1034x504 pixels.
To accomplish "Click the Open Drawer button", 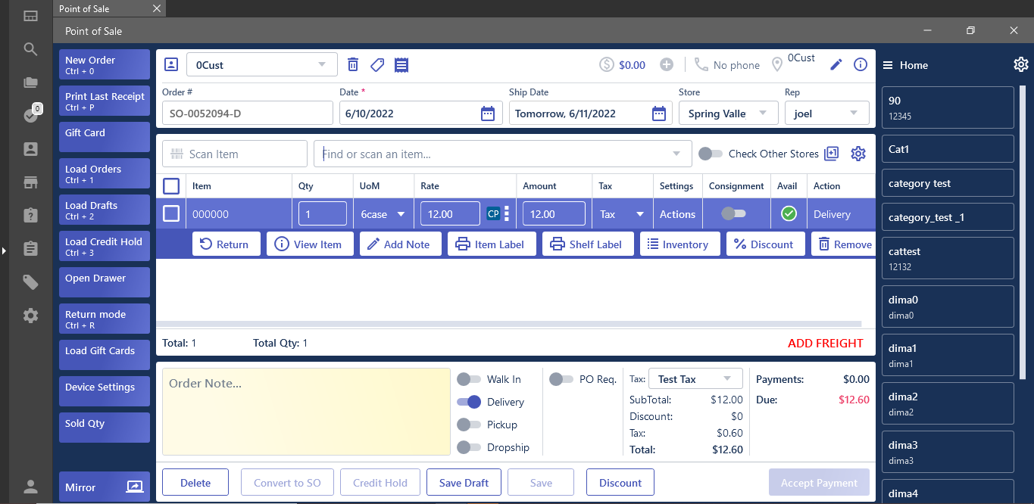I will [x=105, y=282].
